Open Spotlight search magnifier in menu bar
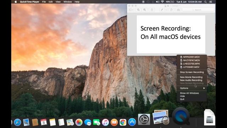Screen dimensions: 227x128 pyautogui.click(x=205, y=2)
